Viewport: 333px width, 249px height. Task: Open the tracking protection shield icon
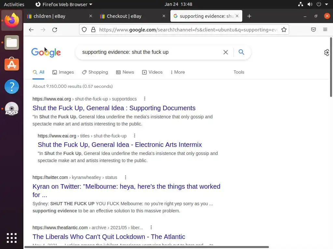click(84, 30)
